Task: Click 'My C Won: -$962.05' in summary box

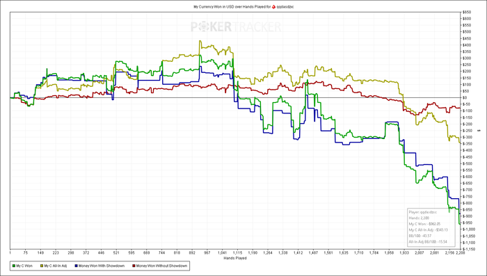Action: (424, 224)
